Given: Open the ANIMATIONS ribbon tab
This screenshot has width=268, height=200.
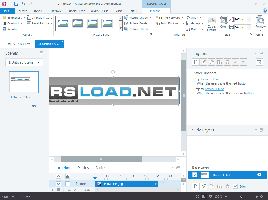Looking at the screenshot, I should coord(100,11).
